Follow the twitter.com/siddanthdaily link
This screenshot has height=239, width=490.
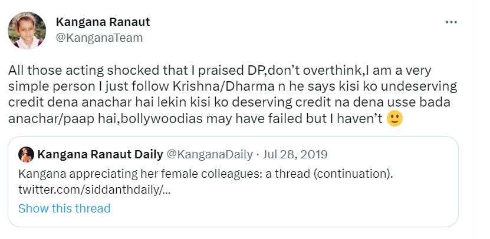click(x=97, y=190)
